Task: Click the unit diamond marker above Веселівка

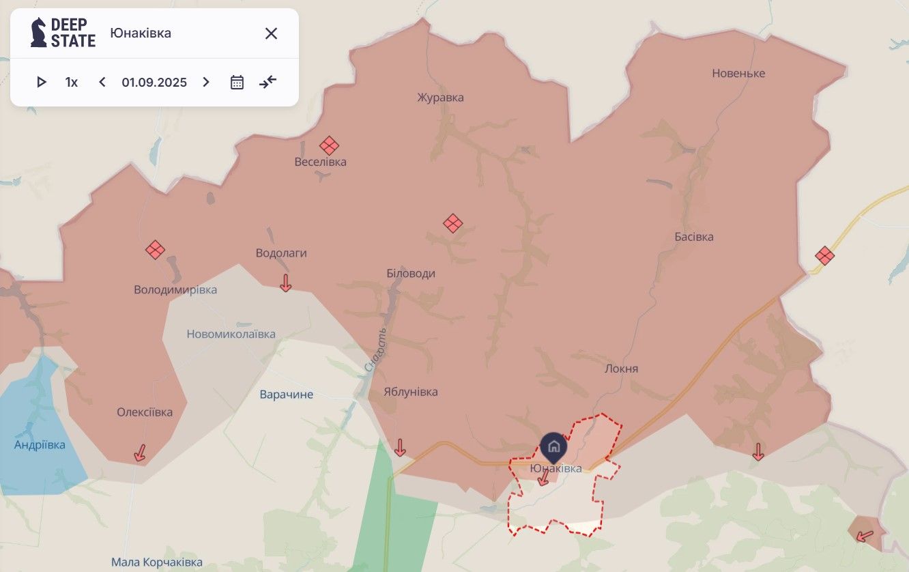Action: [330, 145]
